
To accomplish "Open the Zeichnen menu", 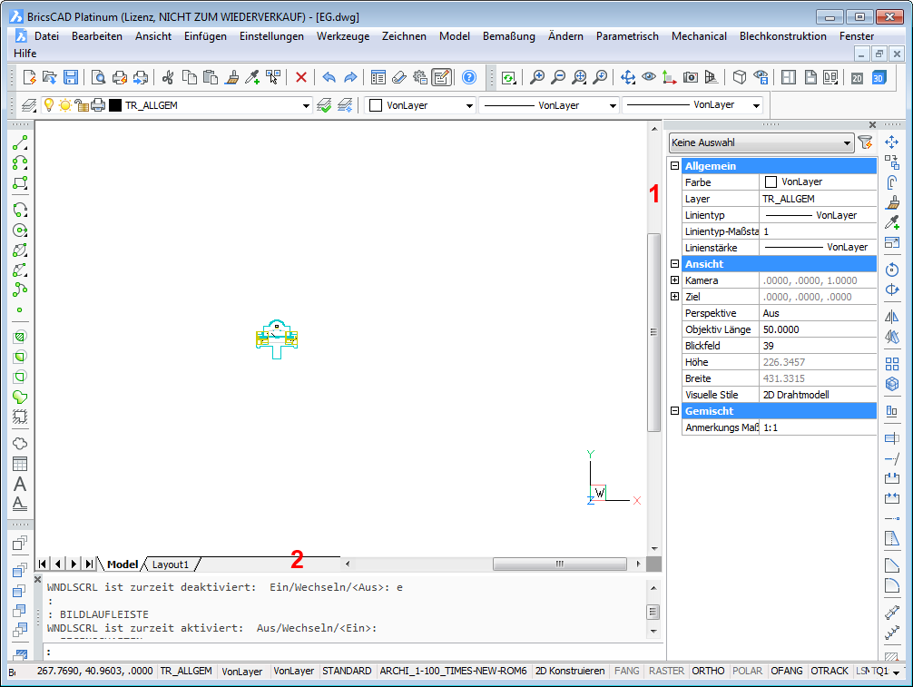I will click(x=404, y=36).
